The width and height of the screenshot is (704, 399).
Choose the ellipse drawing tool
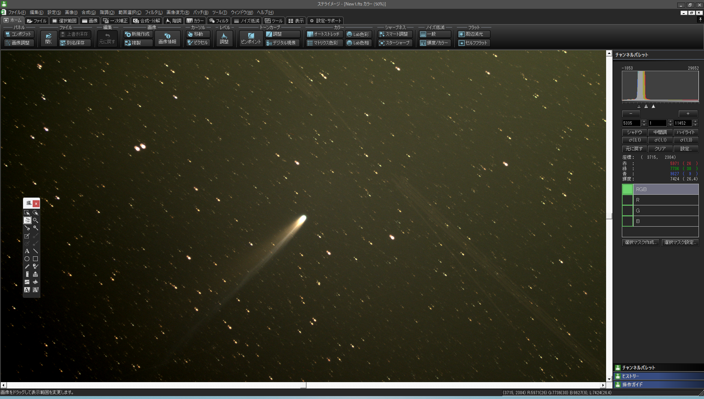click(x=27, y=259)
